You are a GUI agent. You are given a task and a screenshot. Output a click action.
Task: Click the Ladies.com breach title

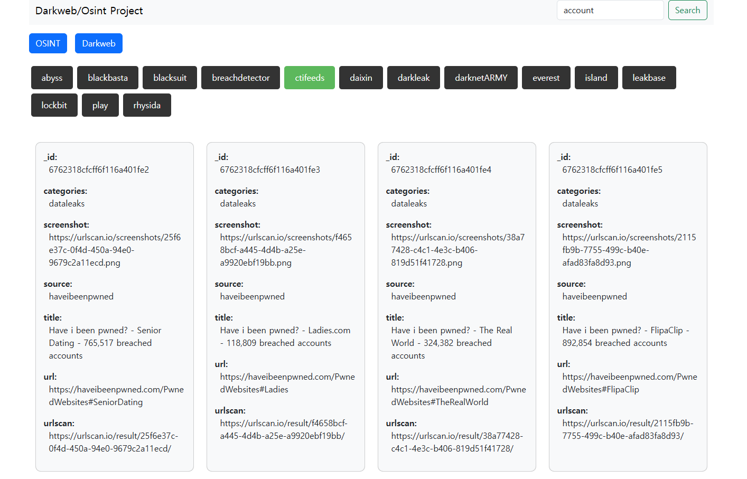coord(285,336)
